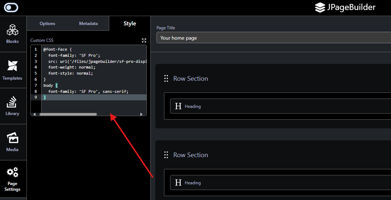
Task: Click the 'font-style: normal;' line
Action: (71, 73)
